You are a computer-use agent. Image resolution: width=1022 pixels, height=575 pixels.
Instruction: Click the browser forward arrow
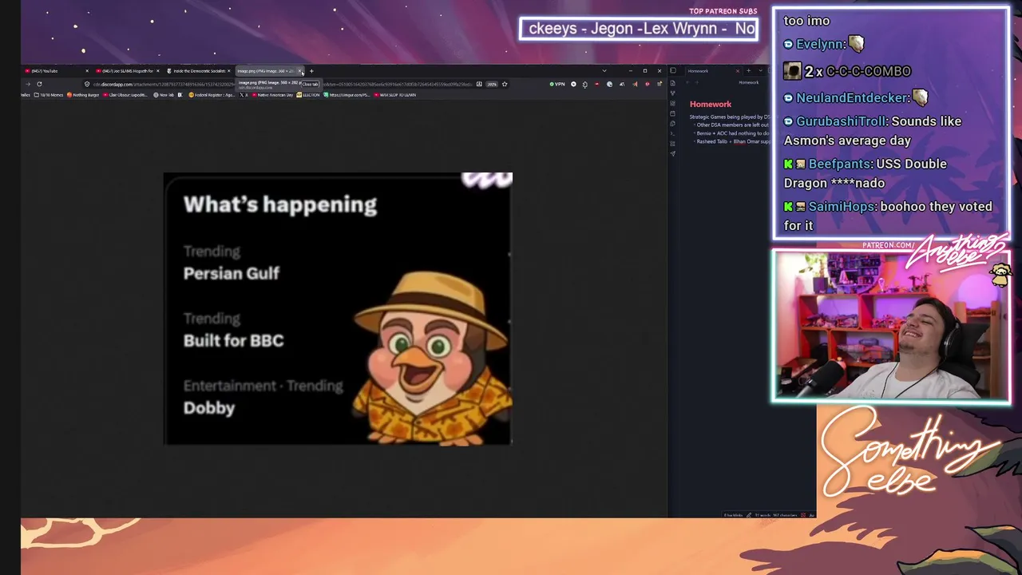click(28, 84)
